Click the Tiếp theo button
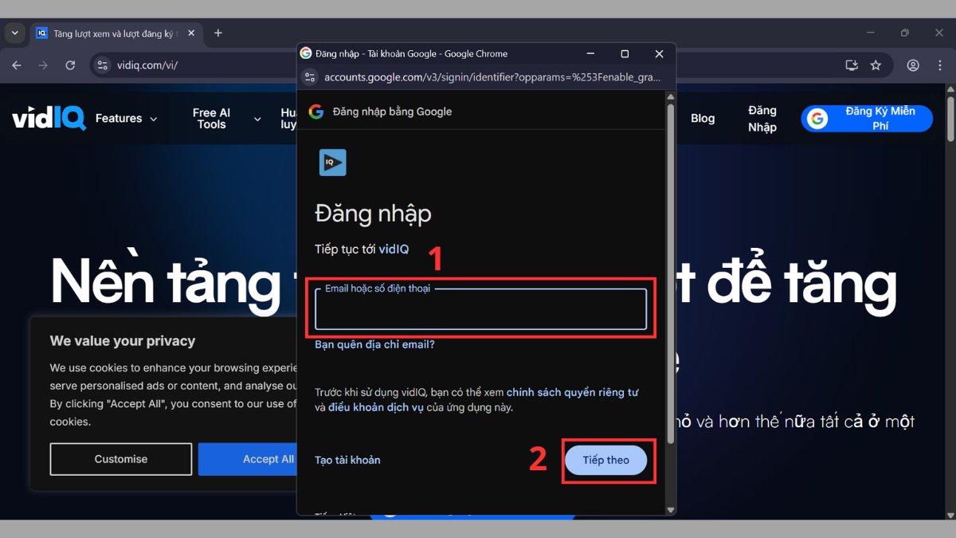The height and width of the screenshot is (538, 956). 605,460
